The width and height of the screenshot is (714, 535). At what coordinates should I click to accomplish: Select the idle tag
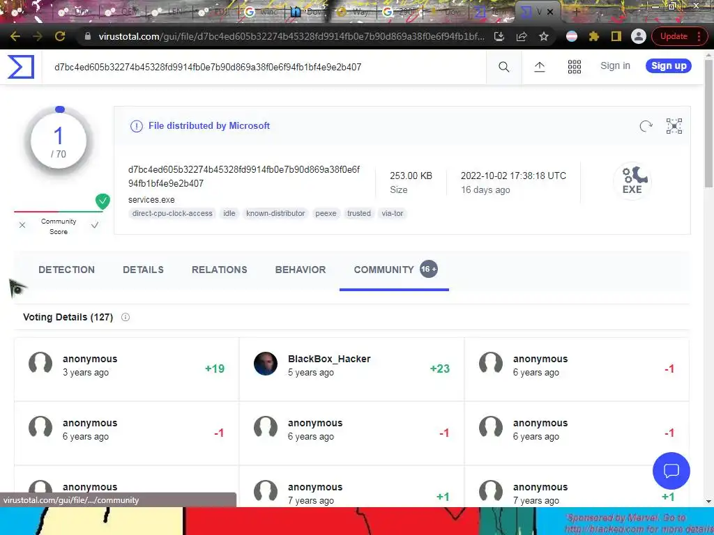(x=229, y=213)
